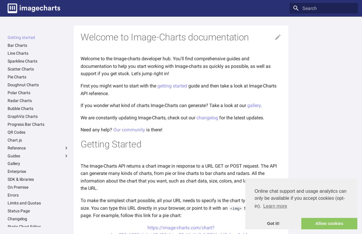Focus the Search input field
The height and width of the screenshot is (234, 362).
(x=324, y=8)
